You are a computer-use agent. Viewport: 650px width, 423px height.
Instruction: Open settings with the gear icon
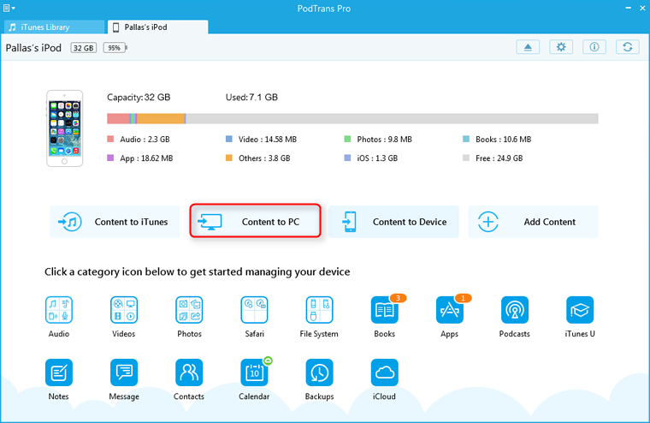point(561,47)
